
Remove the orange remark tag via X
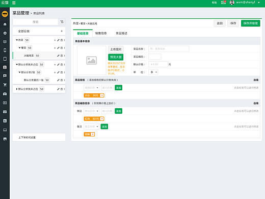[93, 134]
